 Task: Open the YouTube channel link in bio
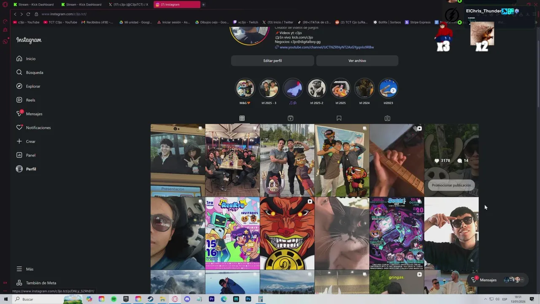click(x=327, y=47)
